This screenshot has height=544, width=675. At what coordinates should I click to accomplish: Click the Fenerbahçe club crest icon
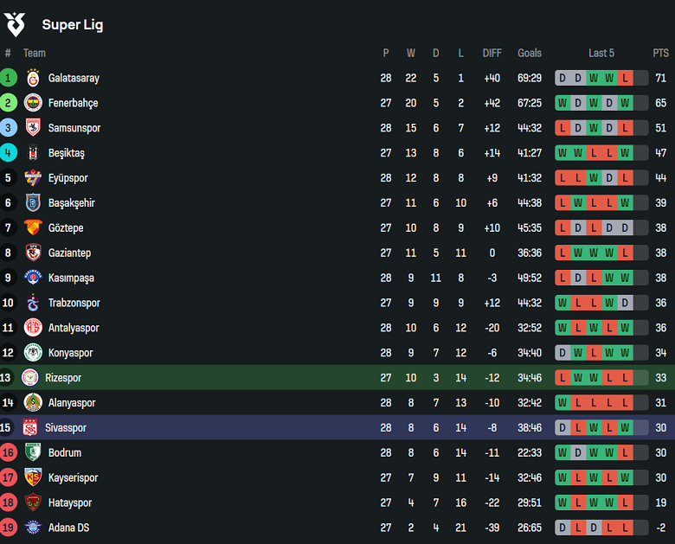coord(33,103)
